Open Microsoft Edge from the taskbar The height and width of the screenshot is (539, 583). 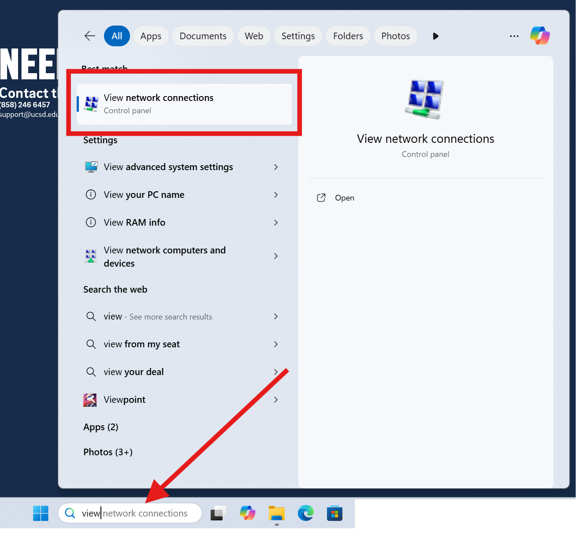(x=305, y=513)
